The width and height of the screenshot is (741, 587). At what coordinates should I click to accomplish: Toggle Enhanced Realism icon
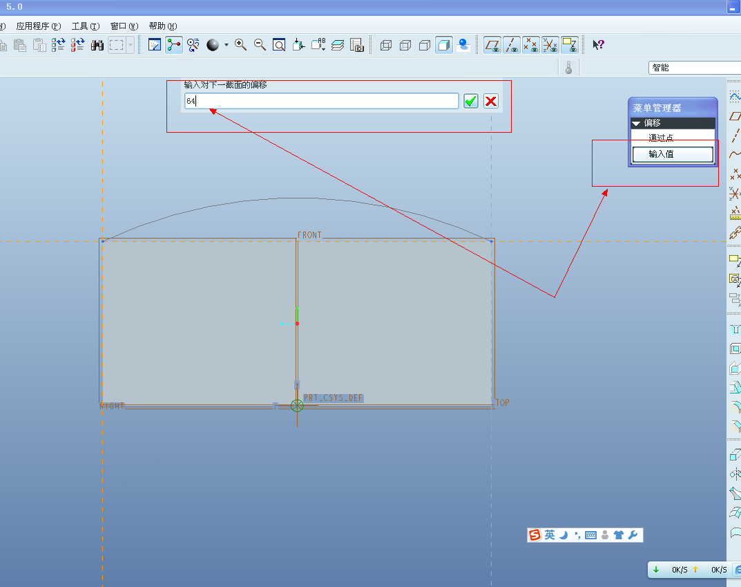463,45
